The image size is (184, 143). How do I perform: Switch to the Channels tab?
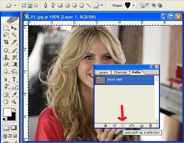click(x=120, y=72)
